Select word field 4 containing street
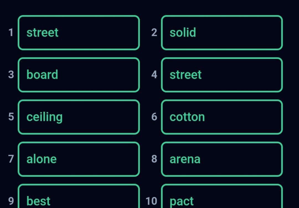 [222, 75]
